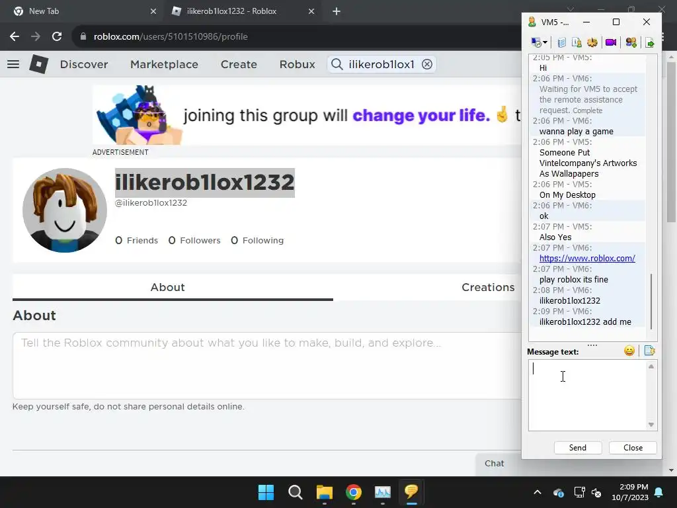677x508 pixels.
Task: Select the "ilikerob1lox1232 add me" chat message
Action: [585, 322]
